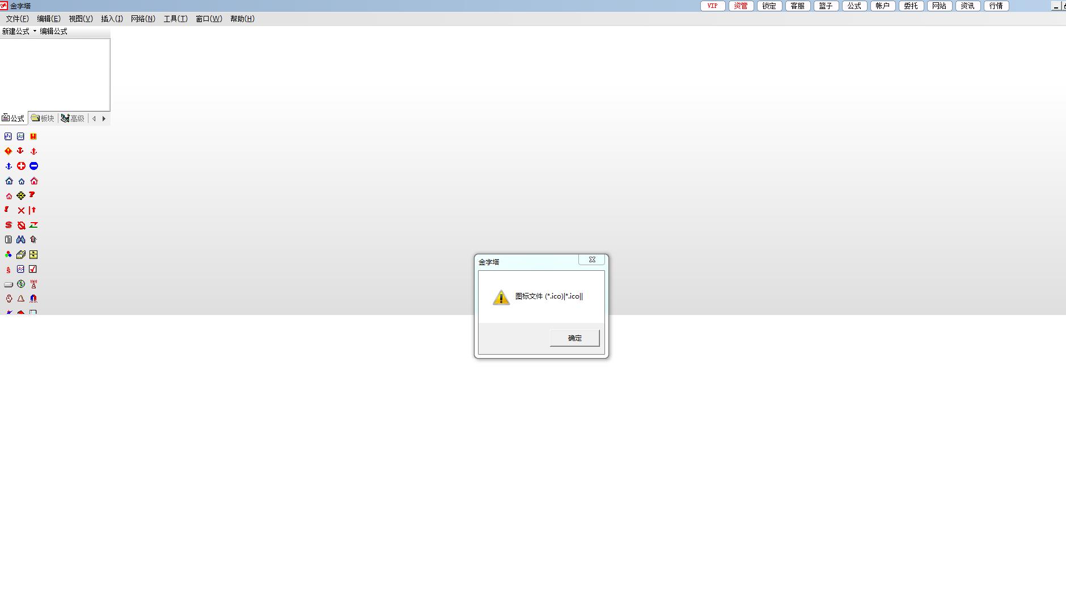Click the 资讯 news button

coord(968,6)
